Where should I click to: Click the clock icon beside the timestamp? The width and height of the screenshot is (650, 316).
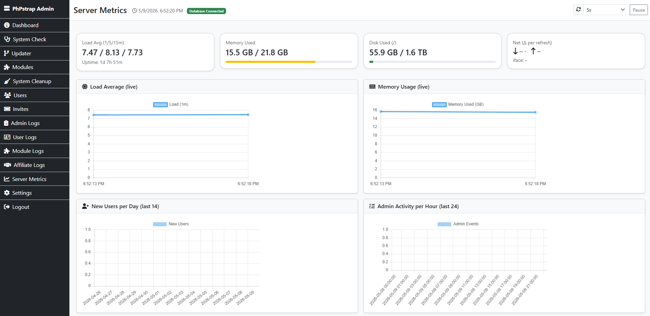pos(135,11)
